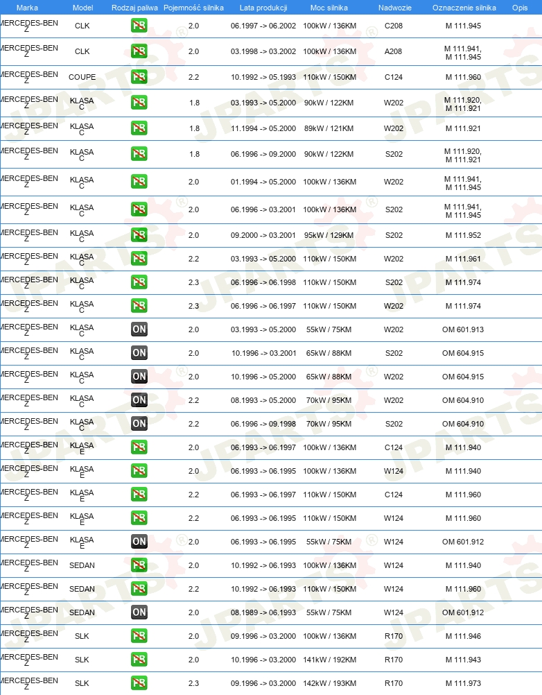Click petrol fuel icon in COUPE C124 row
The image size is (542, 695).
coord(139,77)
